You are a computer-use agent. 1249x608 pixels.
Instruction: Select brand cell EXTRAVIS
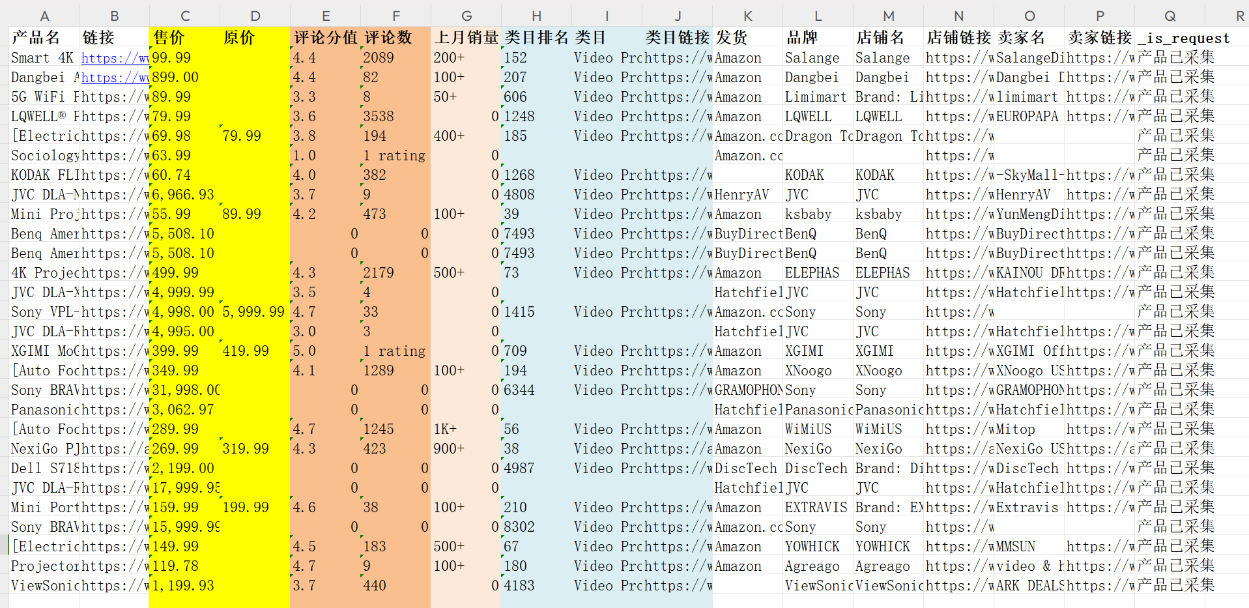(x=818, y=507)
